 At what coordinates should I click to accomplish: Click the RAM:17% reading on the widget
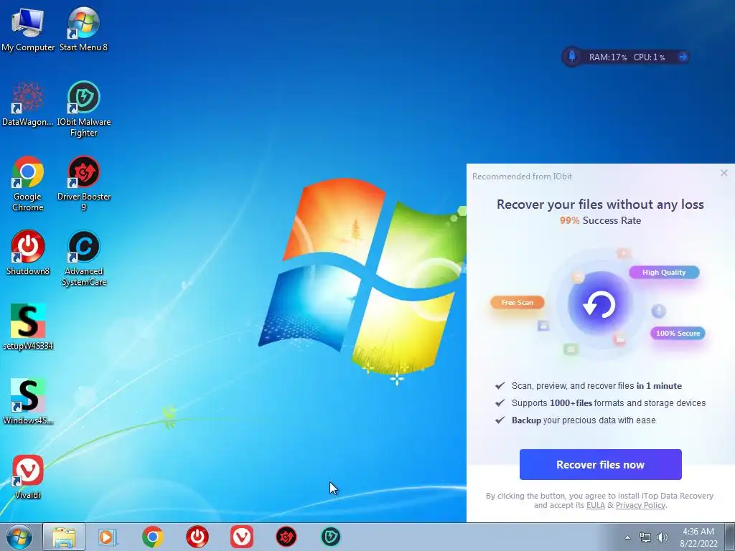(x=608, y=57)
